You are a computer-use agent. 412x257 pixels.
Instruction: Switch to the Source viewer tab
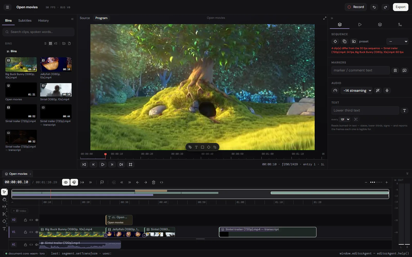(x=85, y=18)
